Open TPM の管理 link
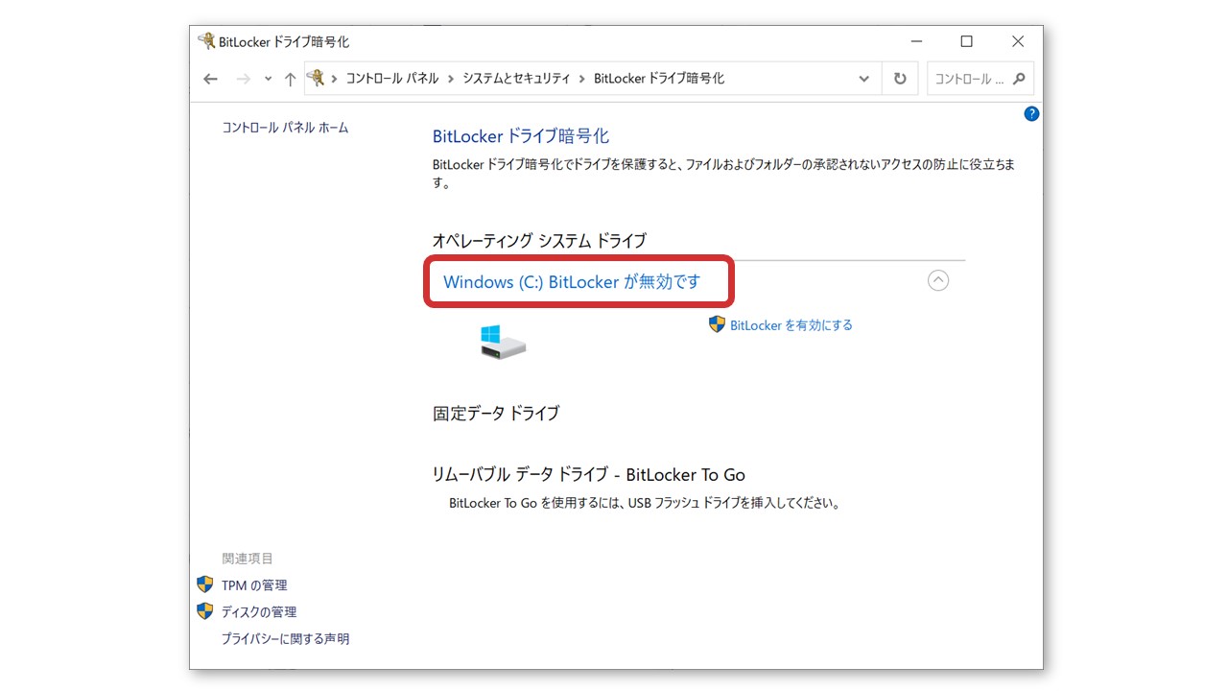 point(254,584)
